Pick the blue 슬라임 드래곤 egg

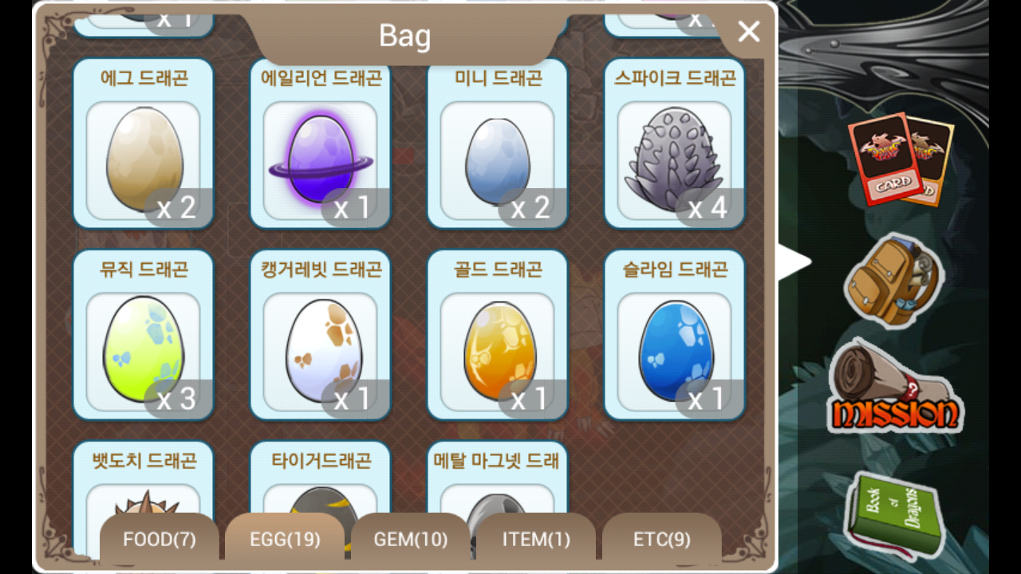(675, 336)
